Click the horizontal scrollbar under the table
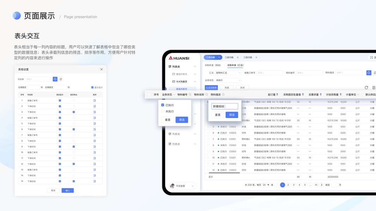 tap(224, 173)
